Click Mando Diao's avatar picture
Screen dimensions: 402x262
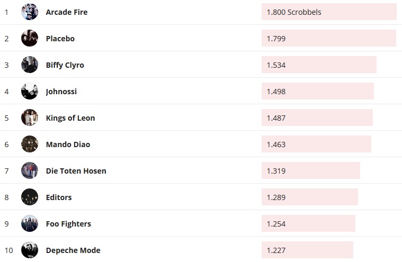(30, 144)
